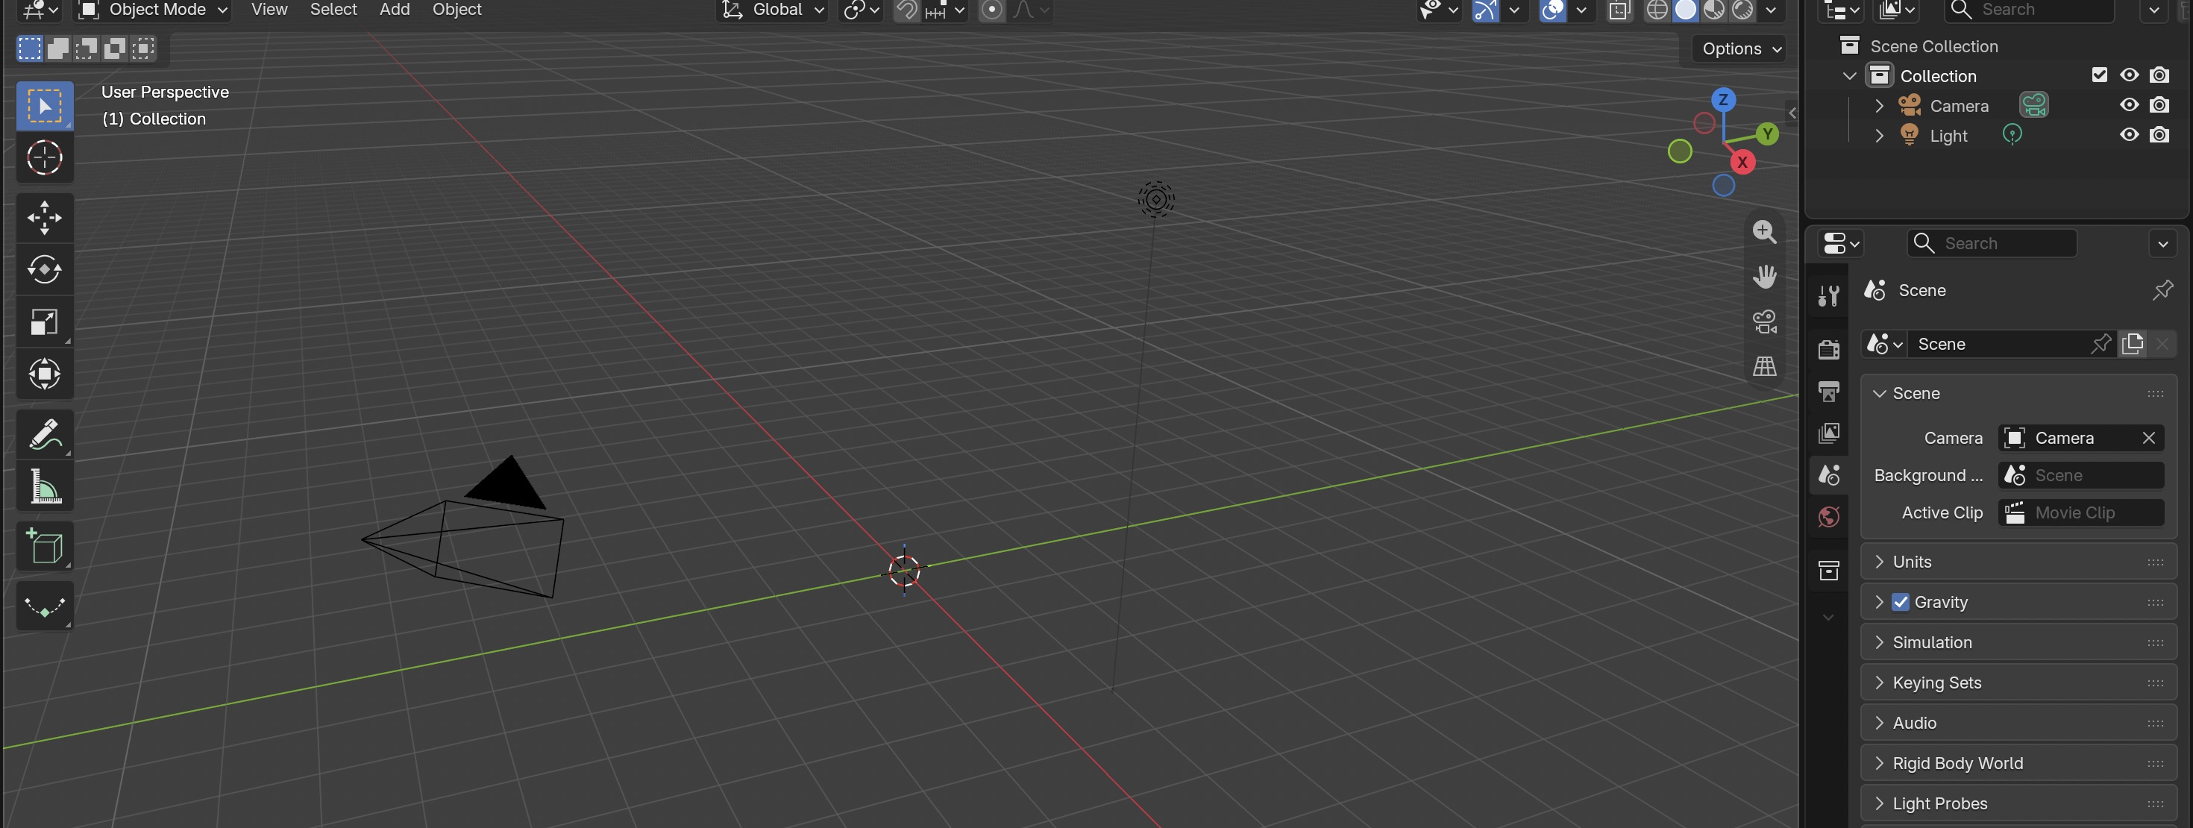The image size is (2193, 828).
Task: Uncheck the Gravity checkbox
Action: [1900, 602]
